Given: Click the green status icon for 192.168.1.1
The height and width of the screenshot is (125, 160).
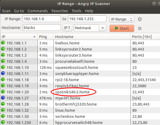Looking at the screenshot, I should click(x=3, y=43).
